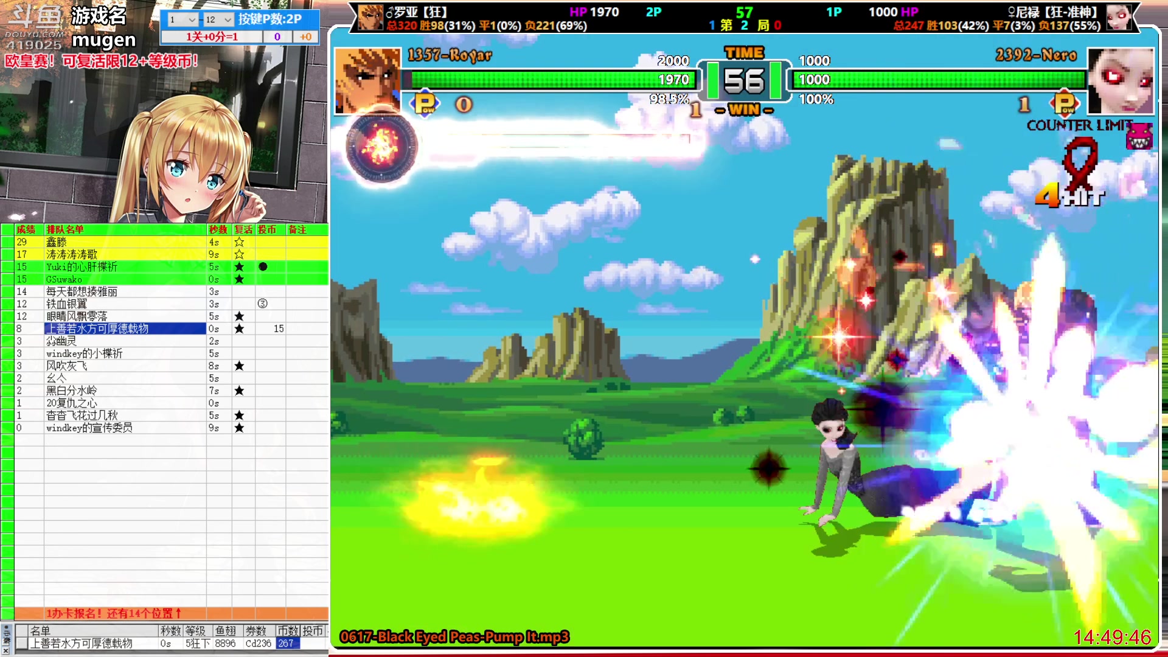Click the star in the 上善若水方可厚德载物 row

(x=239, y=328)
